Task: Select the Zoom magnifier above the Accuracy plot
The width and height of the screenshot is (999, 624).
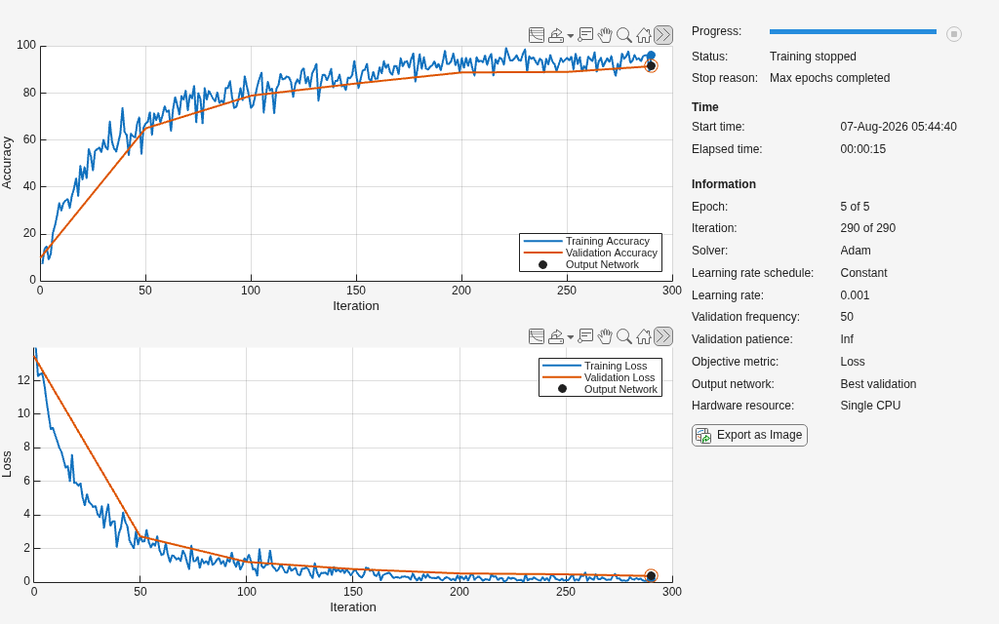Action: coord(624,35)
